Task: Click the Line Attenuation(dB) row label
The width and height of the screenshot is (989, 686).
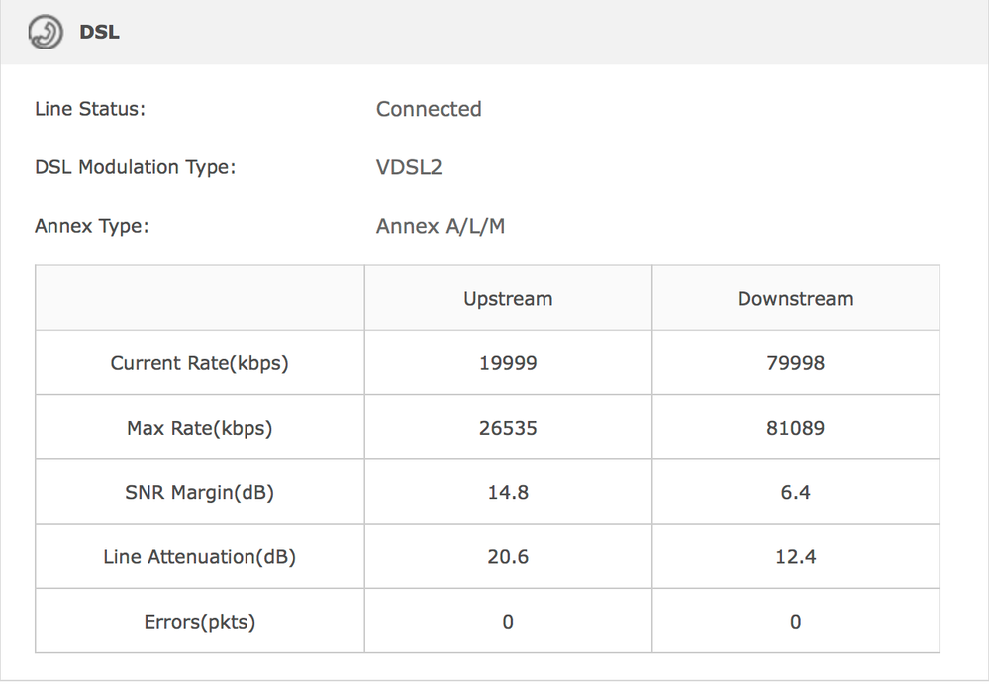Action: coord(199,557)
